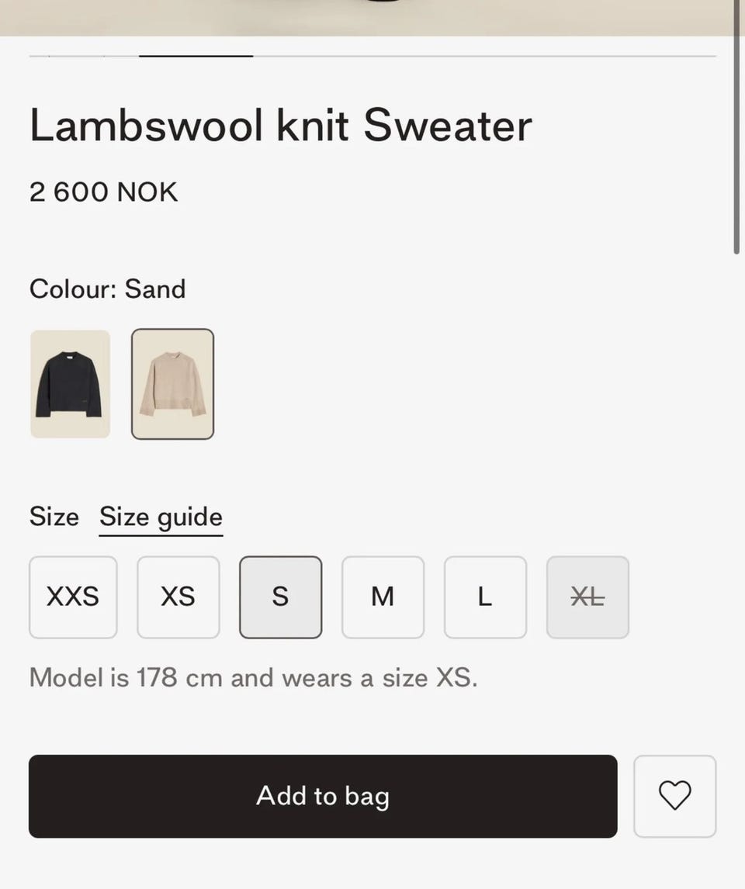
Task: Click the Size label text
Action: tap(54, 517)
